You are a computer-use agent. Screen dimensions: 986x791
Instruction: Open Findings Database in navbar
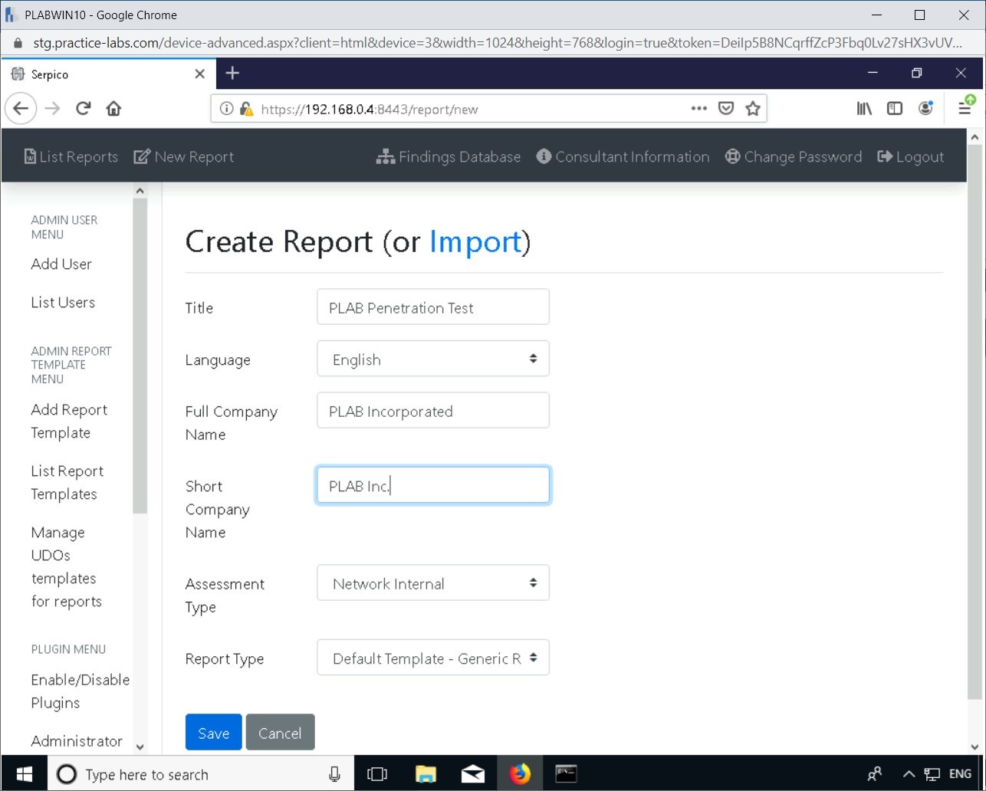[449, 156]
